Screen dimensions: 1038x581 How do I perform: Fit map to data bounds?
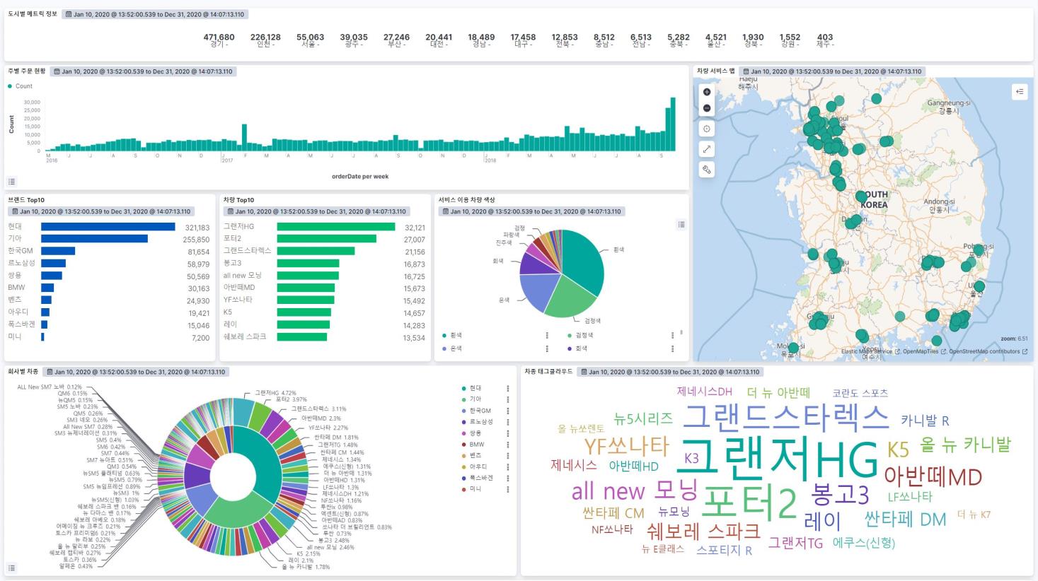pyautogui.click(x=707, y=129)
